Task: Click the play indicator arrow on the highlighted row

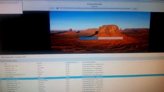Action: [2, 79]
